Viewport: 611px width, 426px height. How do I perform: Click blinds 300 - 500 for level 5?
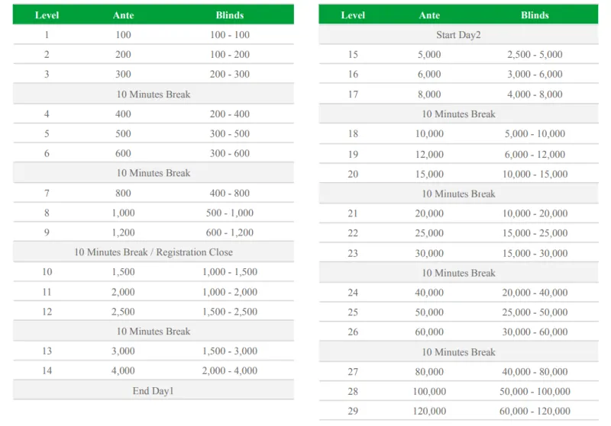point(230,133)
